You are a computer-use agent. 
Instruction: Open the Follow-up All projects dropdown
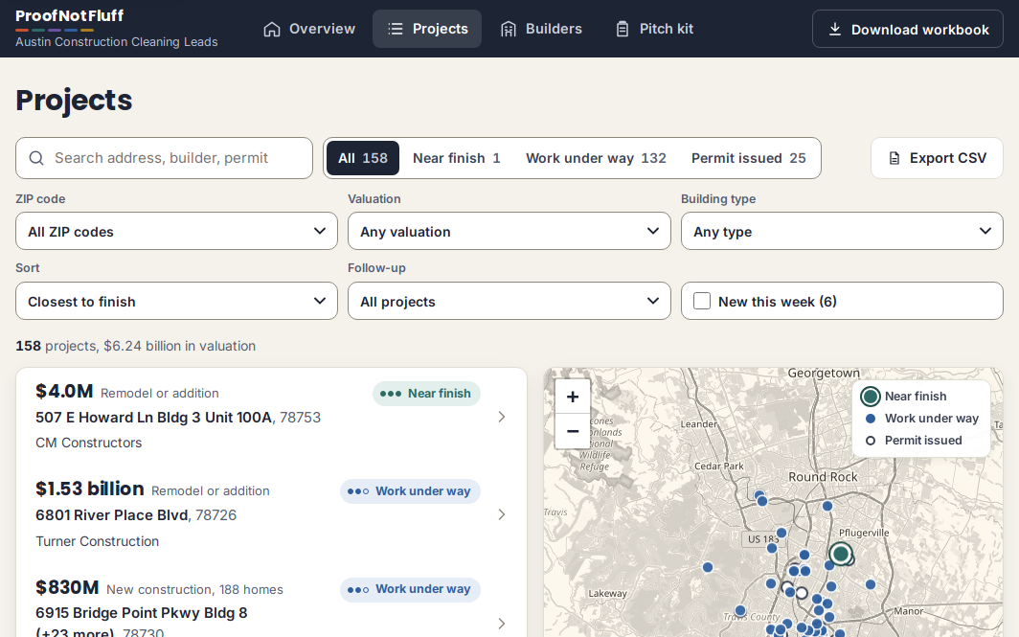point(509,301)
